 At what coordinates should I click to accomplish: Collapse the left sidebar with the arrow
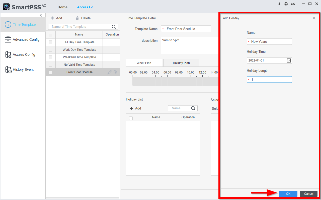(41, 15)
